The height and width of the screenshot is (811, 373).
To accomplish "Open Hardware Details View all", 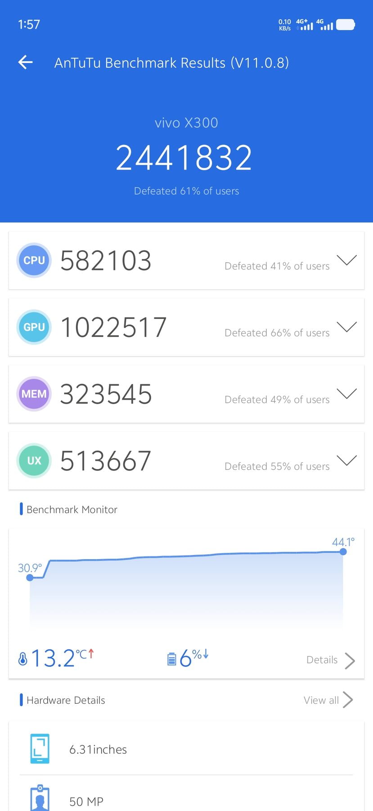I will point(328,700).
